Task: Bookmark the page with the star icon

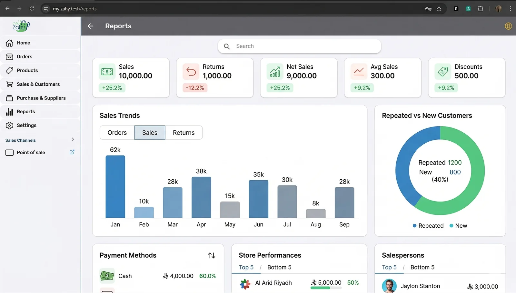Action: pos(439,9)
